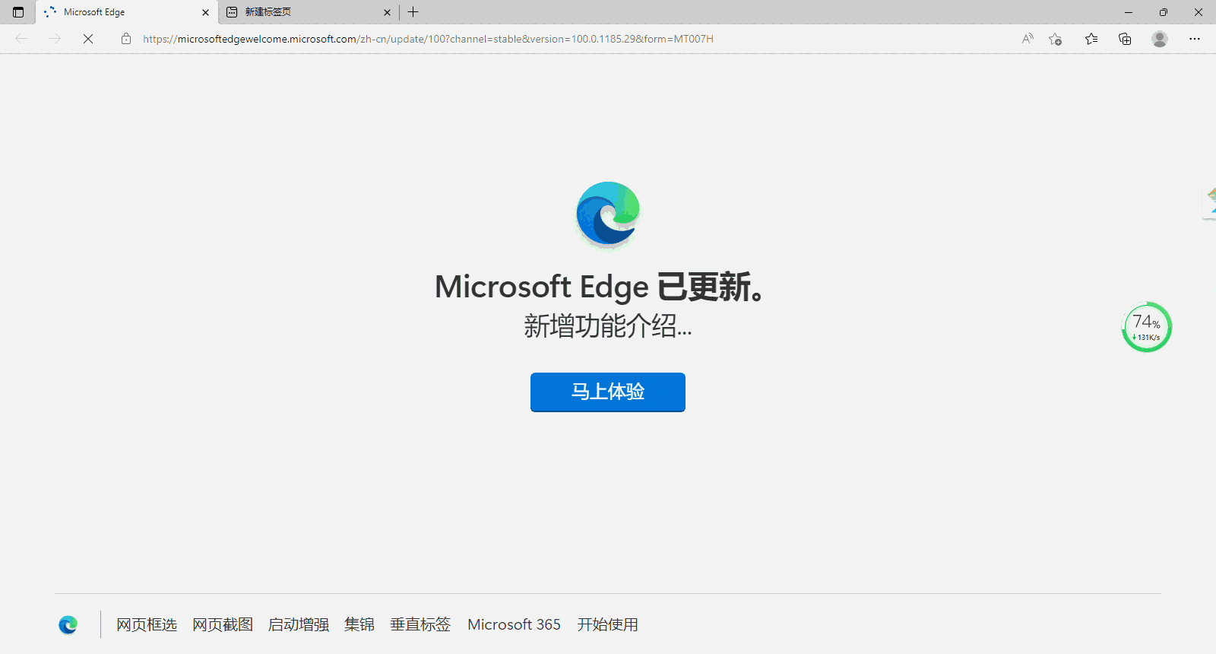Image resolution: width=1216 pixels, height=654 pixels.
Task: Go forward to the next page
Action: (55, 39)
